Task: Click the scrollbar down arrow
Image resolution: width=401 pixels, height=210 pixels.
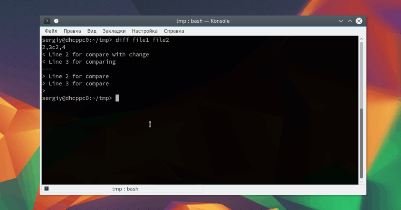Action: [361, 182]
